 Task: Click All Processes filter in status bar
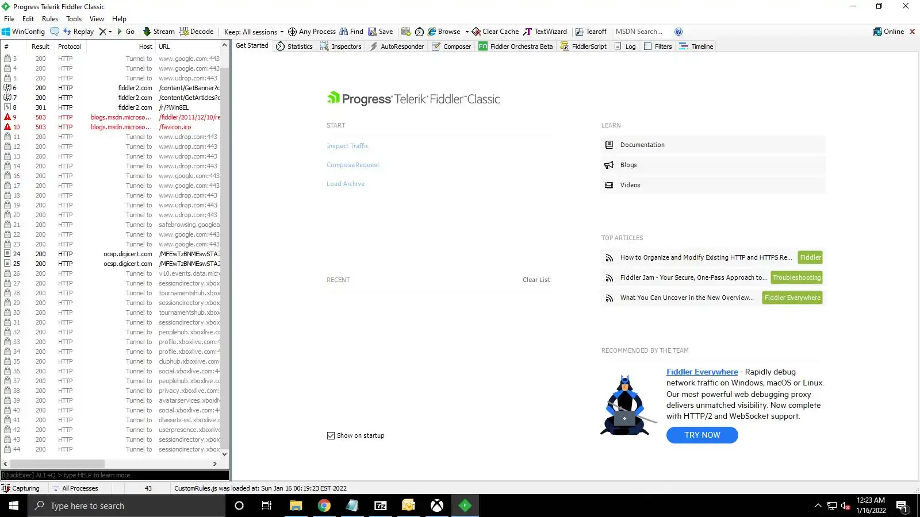click(x=75, y=488)
